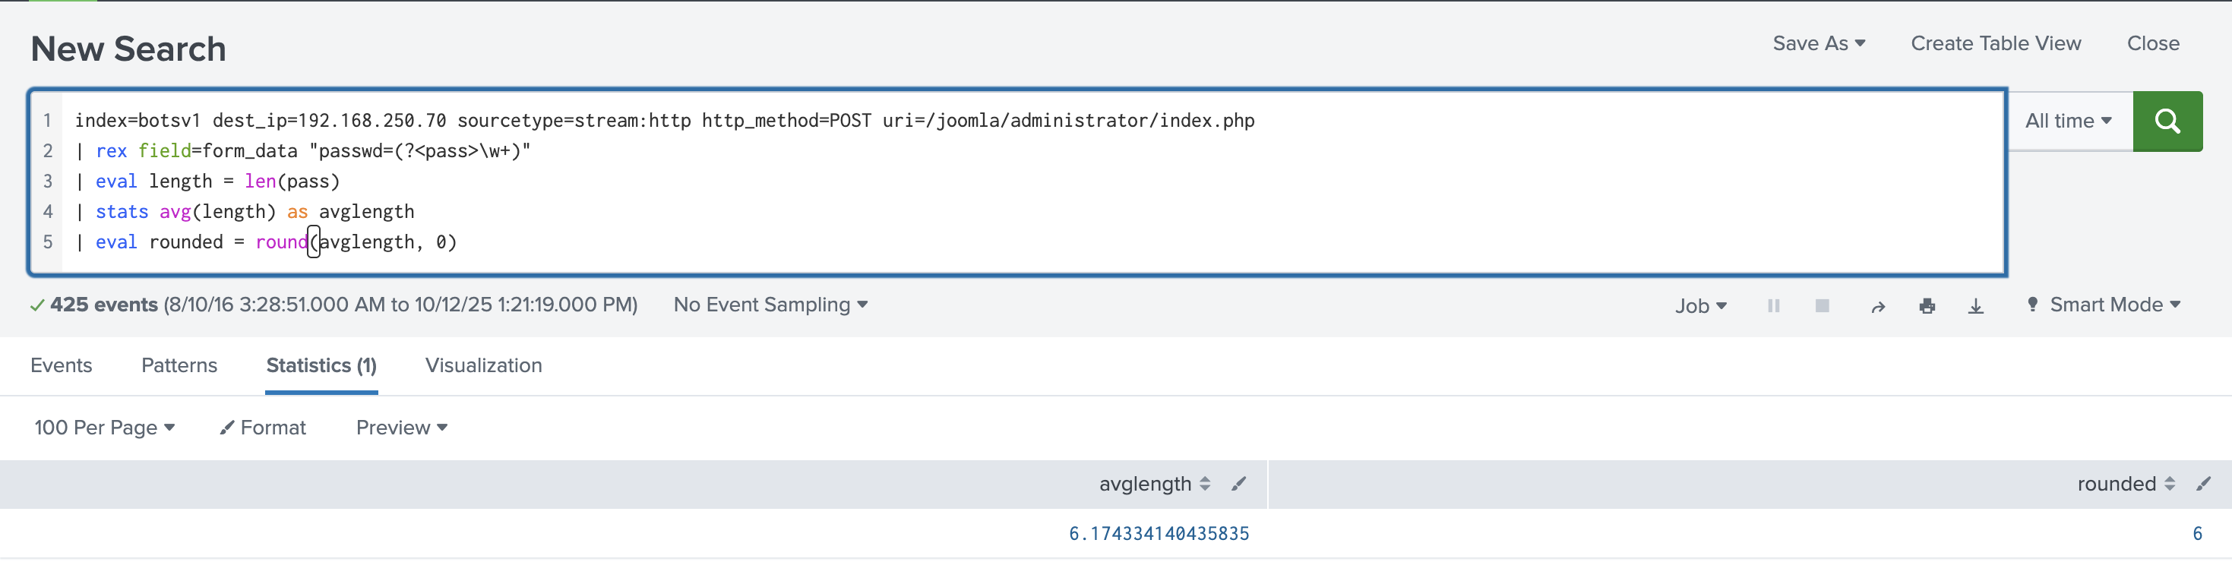Open the Visualization tab

pos(482,365)
